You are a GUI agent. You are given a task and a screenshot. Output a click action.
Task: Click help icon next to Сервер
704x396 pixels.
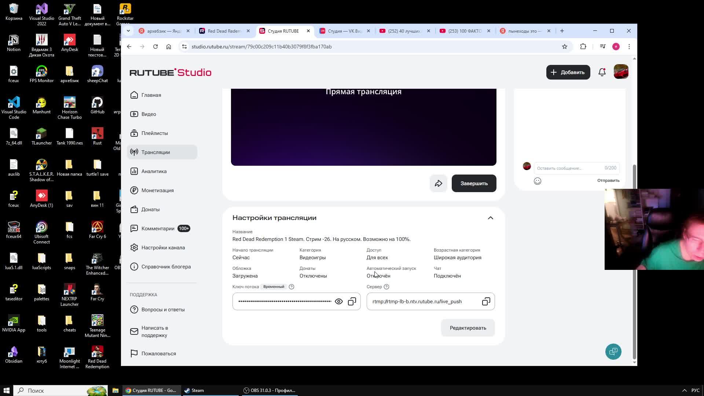(386, 287)
